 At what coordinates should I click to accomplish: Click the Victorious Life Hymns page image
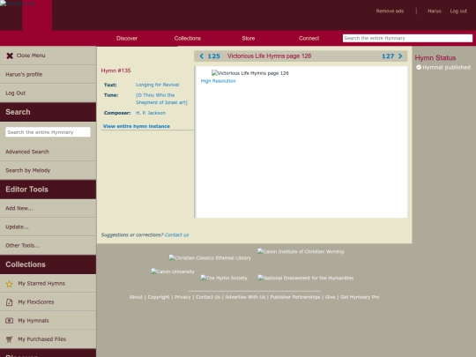pos(249,73)
